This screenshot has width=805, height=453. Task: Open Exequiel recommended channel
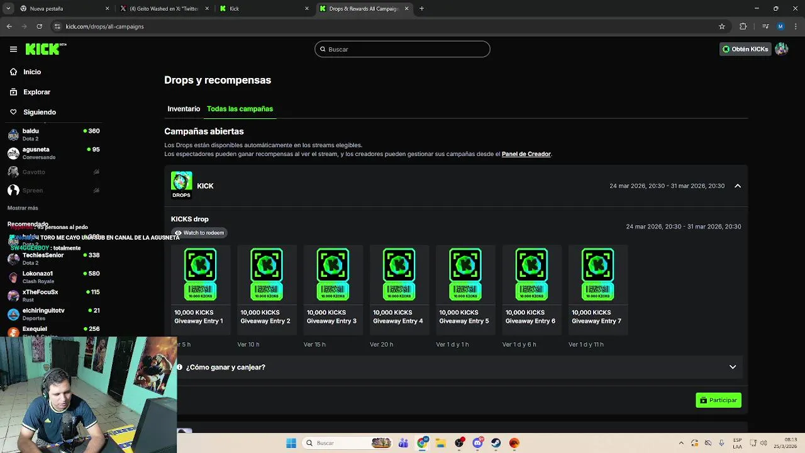53,331
